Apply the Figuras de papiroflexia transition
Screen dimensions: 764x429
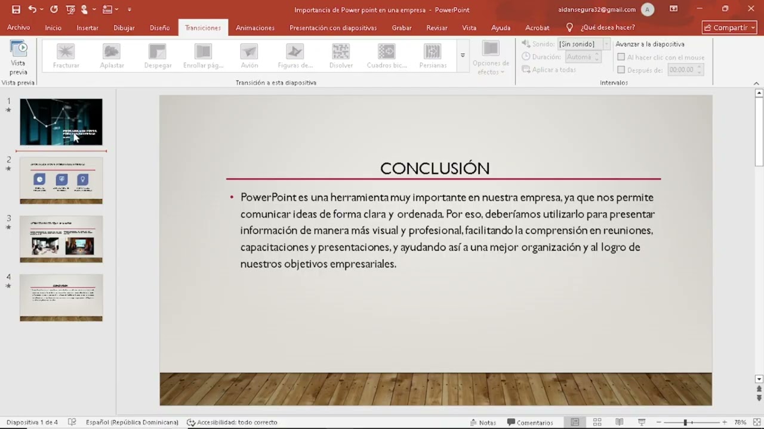tap(295, 57)
